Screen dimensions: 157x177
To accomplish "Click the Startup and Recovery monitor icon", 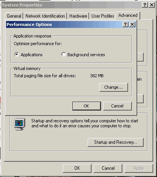I will click(x=19, y=124).
